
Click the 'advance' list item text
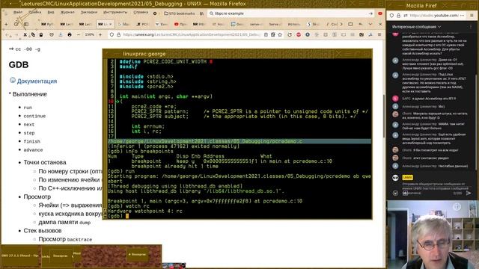33,150
